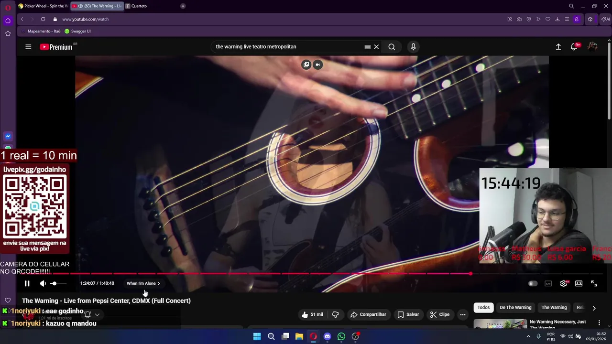Select the 'De The Warning' chip
Image resolution: width=612 pixels, height=344 pixels.
(515, 308)
